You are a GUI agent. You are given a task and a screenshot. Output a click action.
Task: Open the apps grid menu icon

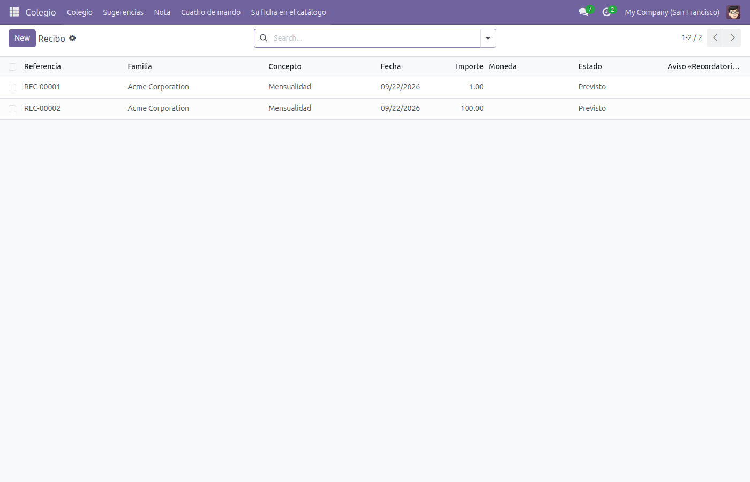14,12
